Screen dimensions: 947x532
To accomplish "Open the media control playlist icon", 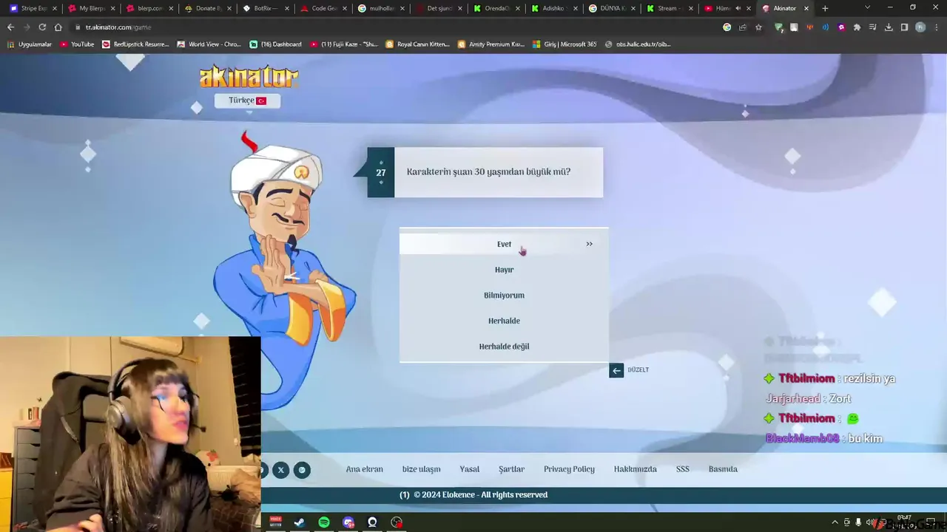I will pos(872,27).
